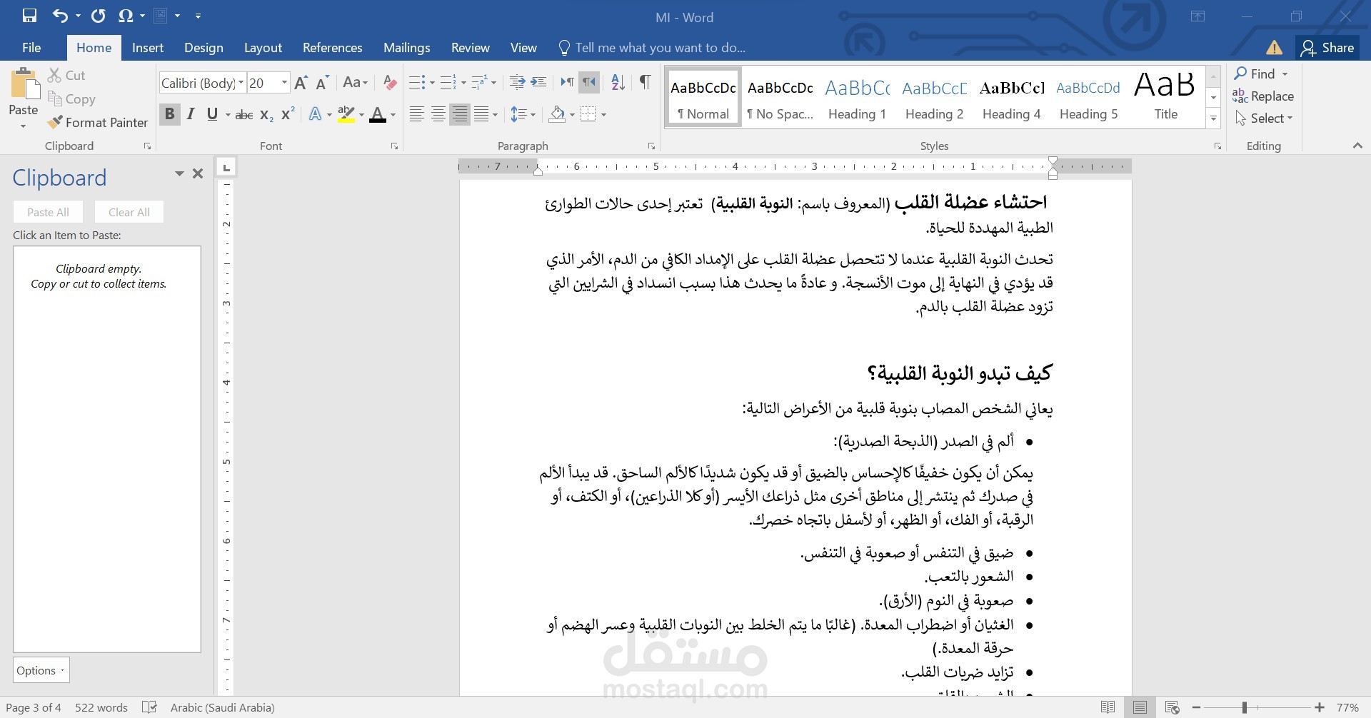Click Clear All Formatting eraser icon
1371x718 pixels.
[389, 83]
